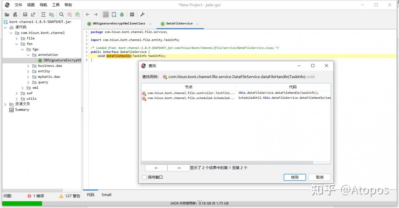Switch to the 代码 view tab
The height and width of the screenshot is (208, 399).
pyautogui.click(x=90, y=195)
